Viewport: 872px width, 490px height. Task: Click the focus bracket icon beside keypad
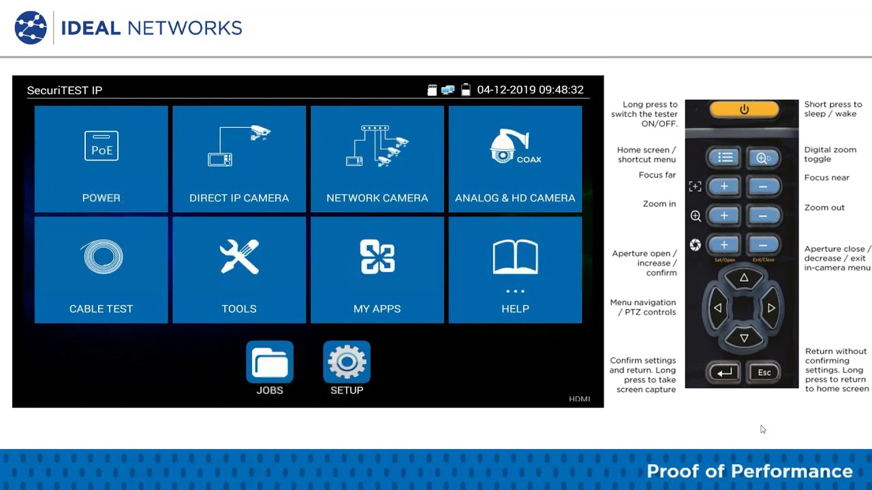pos(695,186)
